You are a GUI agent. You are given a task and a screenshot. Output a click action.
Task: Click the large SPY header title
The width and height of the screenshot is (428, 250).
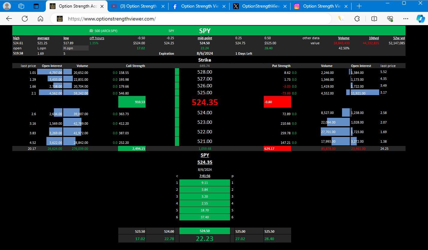click(205, 31)
